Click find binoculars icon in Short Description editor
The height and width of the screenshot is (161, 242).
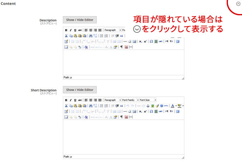(x=91, y=105)
